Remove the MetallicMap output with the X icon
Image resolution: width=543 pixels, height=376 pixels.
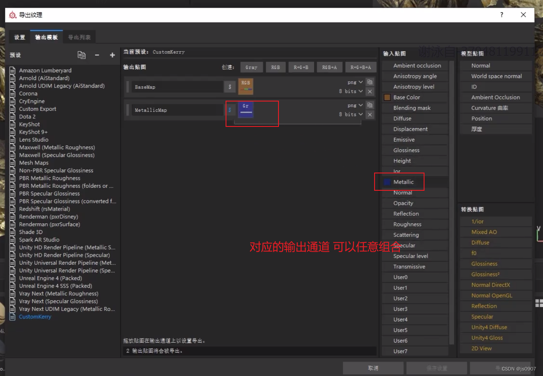[x=369, y=114]
